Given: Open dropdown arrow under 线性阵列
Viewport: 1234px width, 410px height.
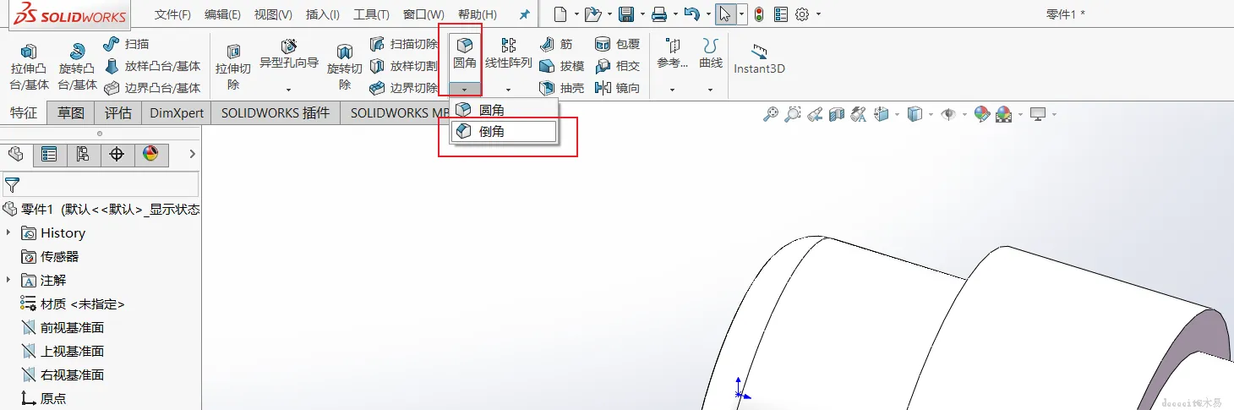Looking at the screenshot, I should (508, 90).
